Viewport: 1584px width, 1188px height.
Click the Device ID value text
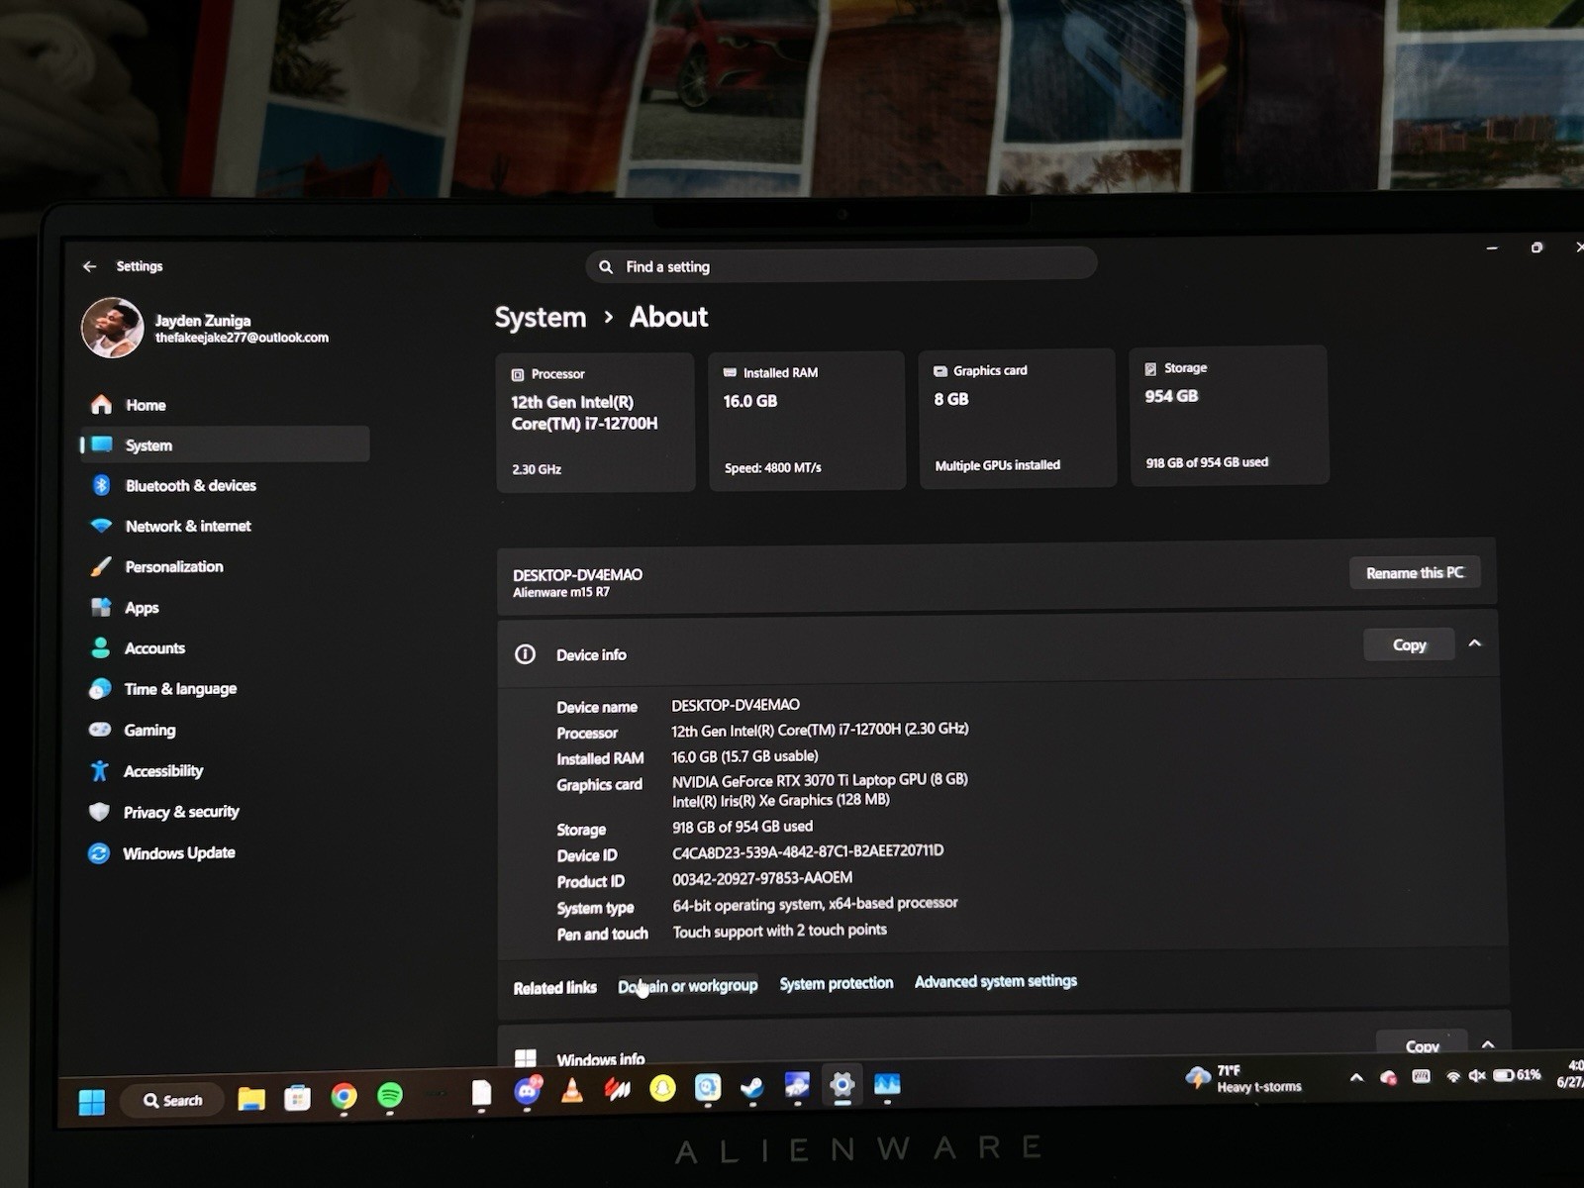(x=808, y=851)
